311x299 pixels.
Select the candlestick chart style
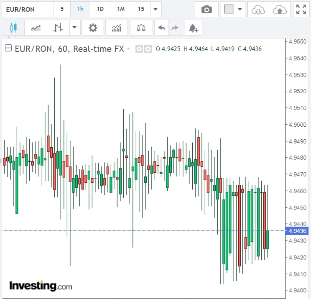point(13,28)
